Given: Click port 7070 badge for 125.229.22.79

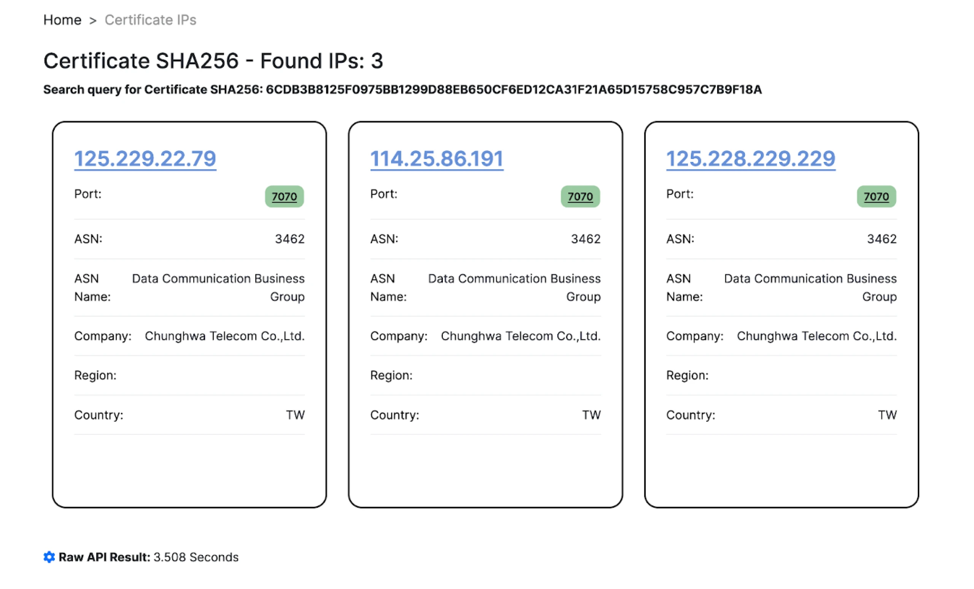Looking at the screenshot, I should [284, 196].
